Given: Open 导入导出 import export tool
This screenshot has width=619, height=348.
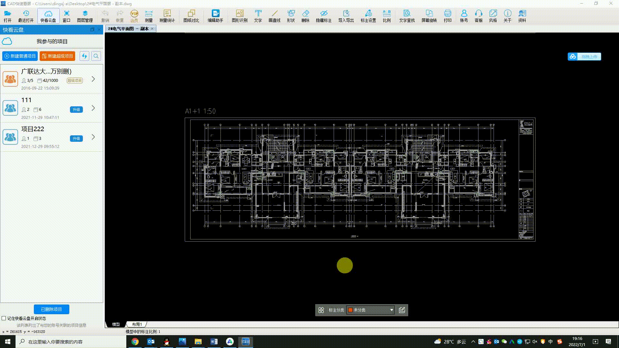Looking at the screenshot, I should click(x=346, y=16).
